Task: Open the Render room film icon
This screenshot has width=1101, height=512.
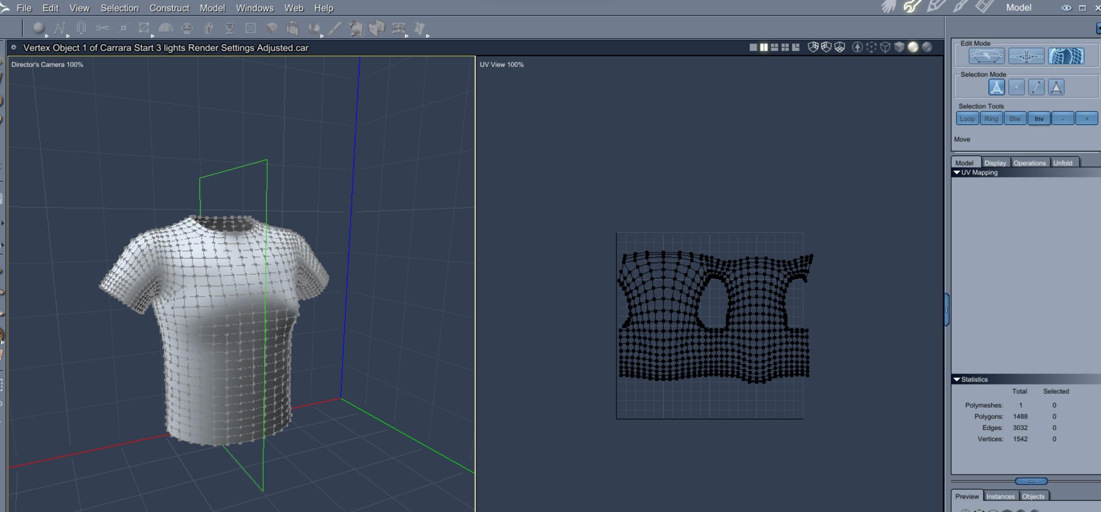Action: [983, 7]
